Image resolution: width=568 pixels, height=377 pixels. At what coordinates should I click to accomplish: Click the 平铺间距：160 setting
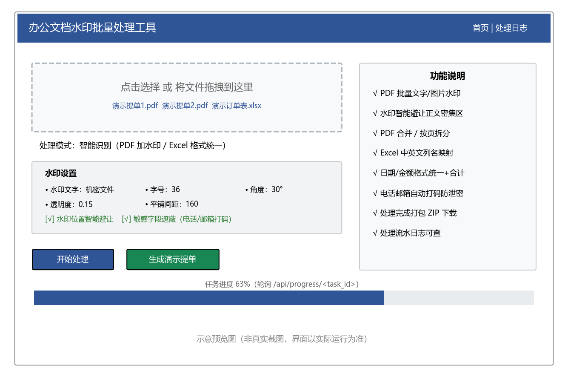[x=171, y=204]
